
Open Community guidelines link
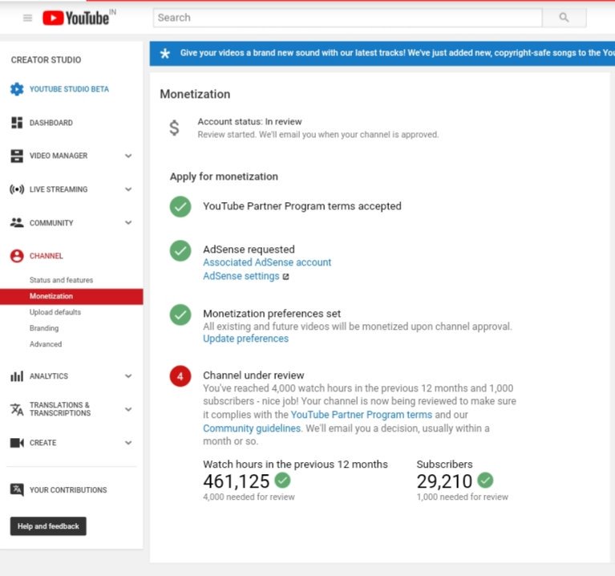tap(252, 428)
